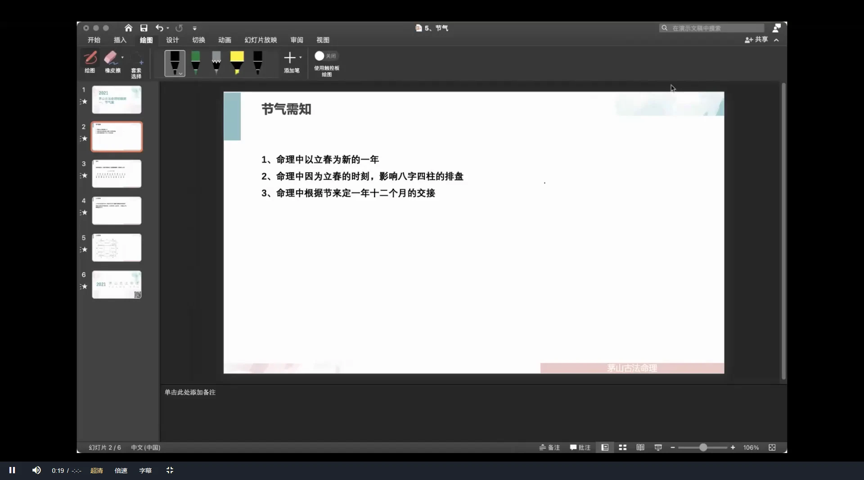Viewport: 864px width, 480px height.
Task: Open the undo history dropdown arrow
Action: click(168, 28)
